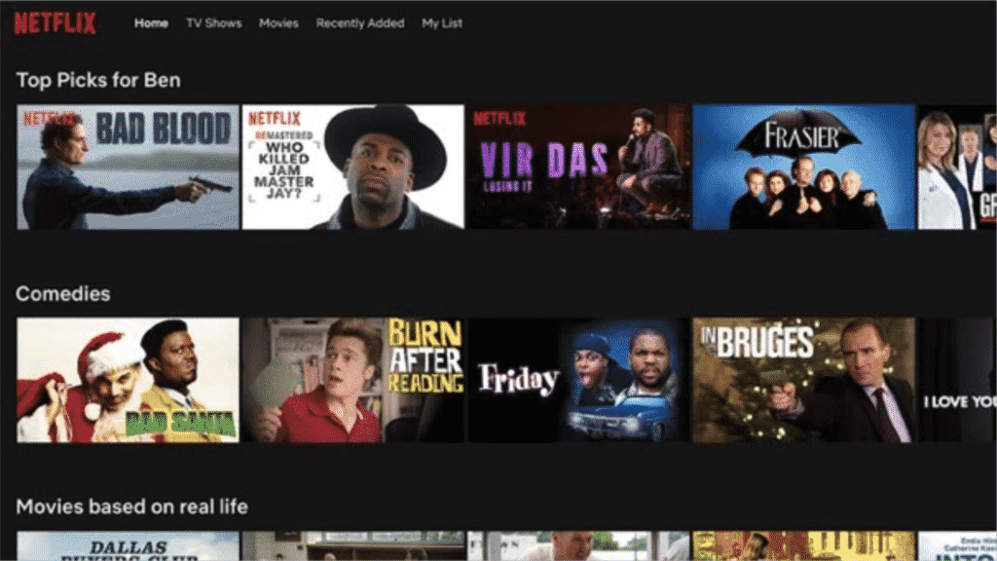Open the In Bruges thumbnail

pos(803,381)
